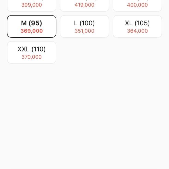The width and height of the screenshot is (169, 169).
Task: Select the card showing 419,000 in red
Action: (x=84, y=6)
